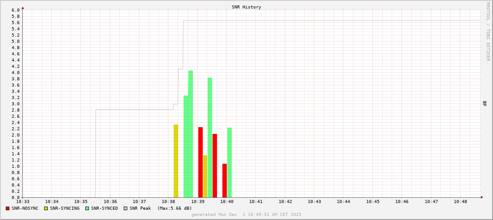The image size is (493, 220).
Task: Select the green SNR-SYNCED legend swatch
Action: [x=88, y=208]
